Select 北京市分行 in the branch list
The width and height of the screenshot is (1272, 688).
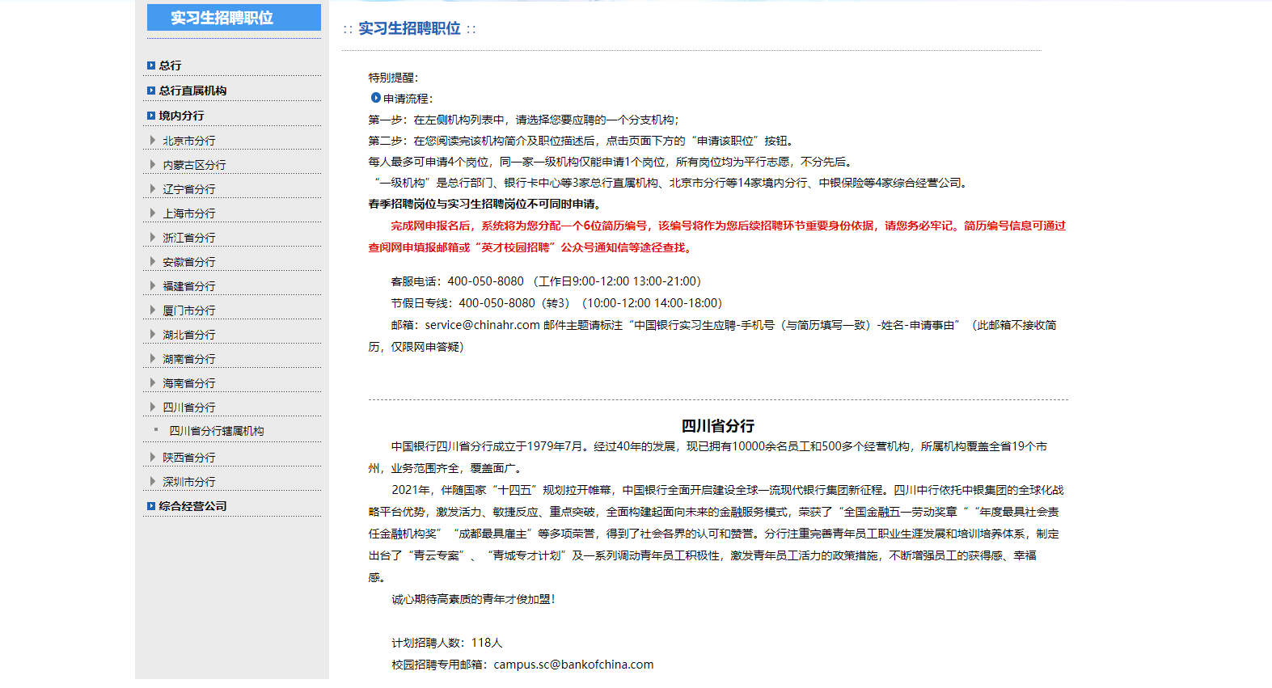coord(189,141)
